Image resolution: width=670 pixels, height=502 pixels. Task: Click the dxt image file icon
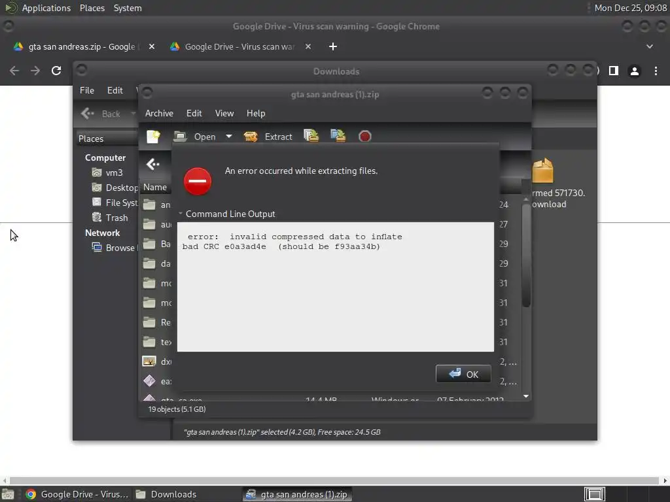(149, 361)
